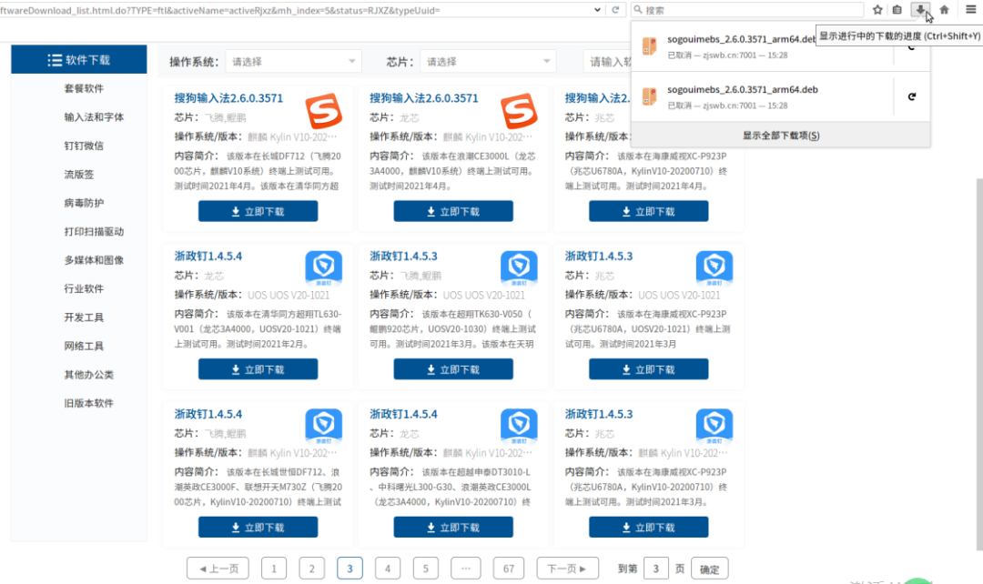This screenshot has height=584, width=983.
Task: Jump to page 4
Action: coord(388,569)
